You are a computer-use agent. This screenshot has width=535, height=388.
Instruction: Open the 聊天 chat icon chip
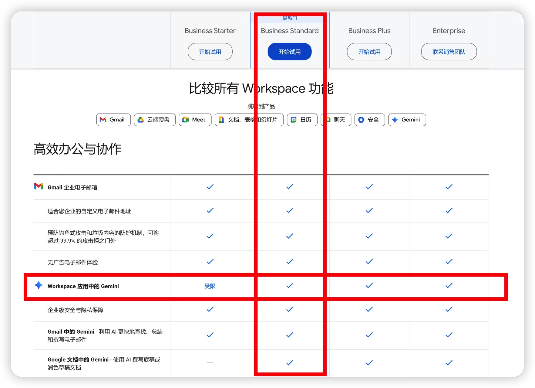pyautogui.click(x=328, y=120)
